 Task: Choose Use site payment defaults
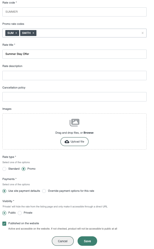(4, 191)
